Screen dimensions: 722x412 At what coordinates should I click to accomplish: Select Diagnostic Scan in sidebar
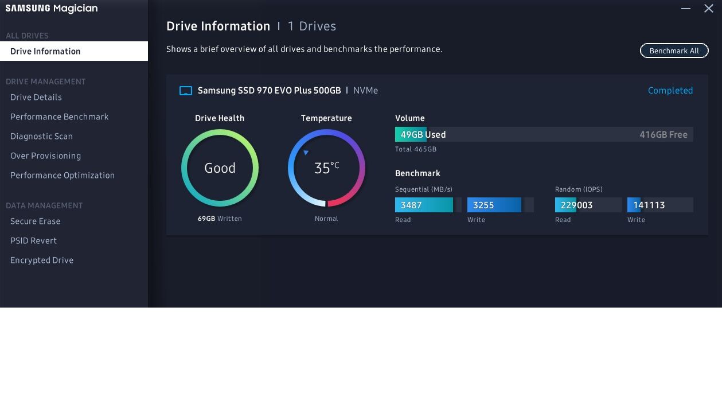(x=41, y=137)
